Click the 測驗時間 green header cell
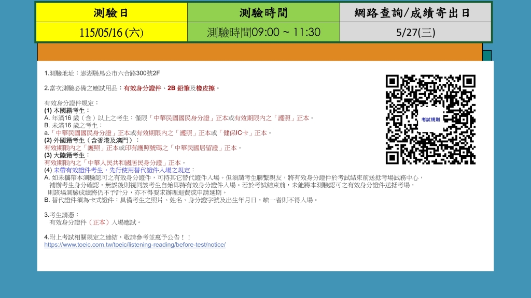Viewport: 531px width, 298px height. click(x=263, y=13)
